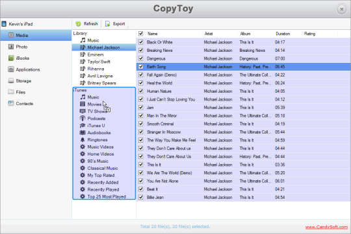Click the Podcasts icon
This screenshot has width=351, height=234.
tap(83, 119)
